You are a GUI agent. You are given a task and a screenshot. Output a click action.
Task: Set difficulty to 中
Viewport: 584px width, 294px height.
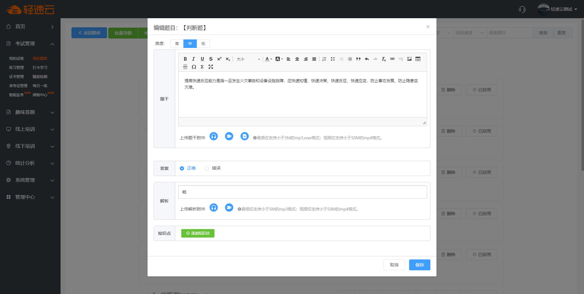tap(190, 44)
